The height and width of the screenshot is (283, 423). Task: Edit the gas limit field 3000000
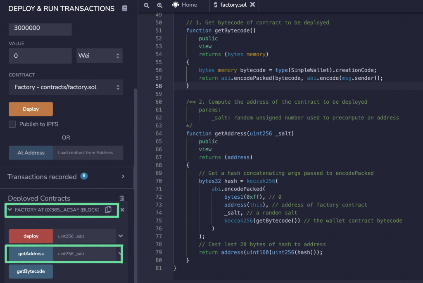click(x=40, y=29)
